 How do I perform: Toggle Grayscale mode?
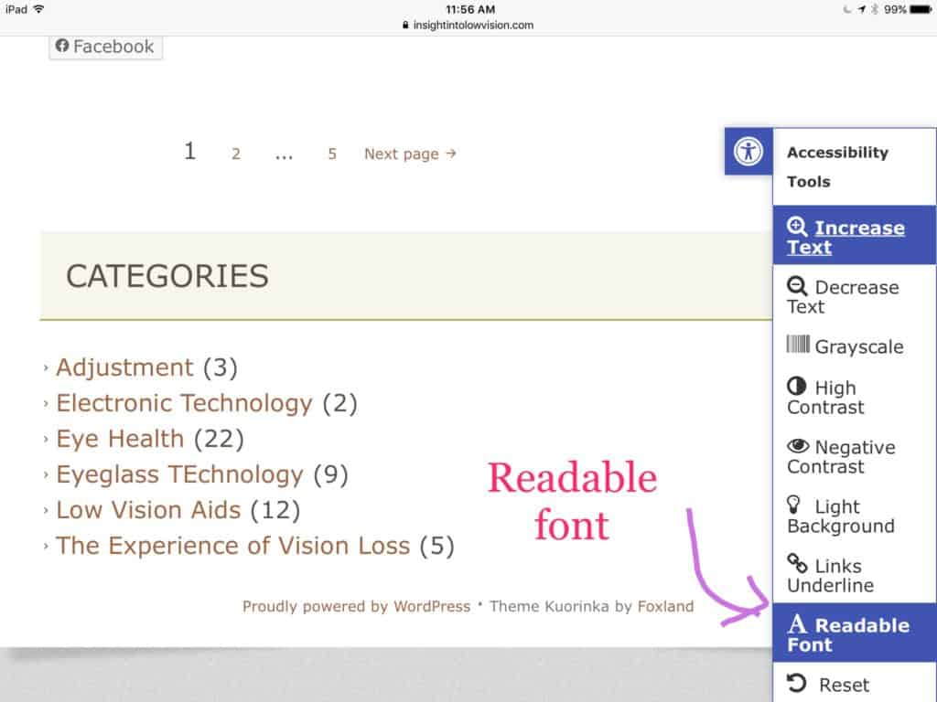[x=845, y=346]
